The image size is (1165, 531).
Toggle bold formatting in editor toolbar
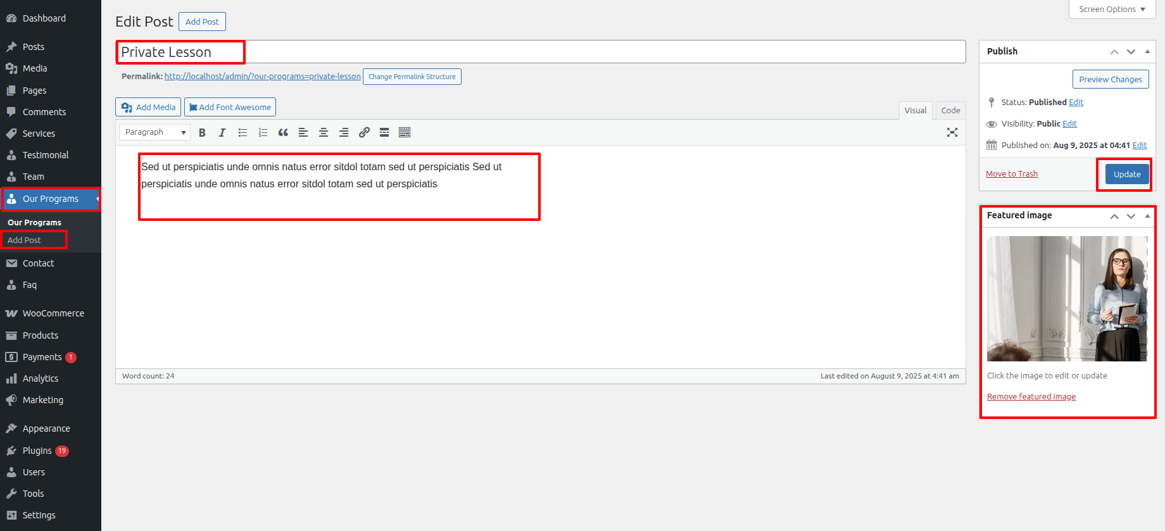coord(202,132)
